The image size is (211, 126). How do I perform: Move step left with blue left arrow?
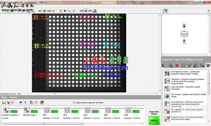[x=21, y=102]
